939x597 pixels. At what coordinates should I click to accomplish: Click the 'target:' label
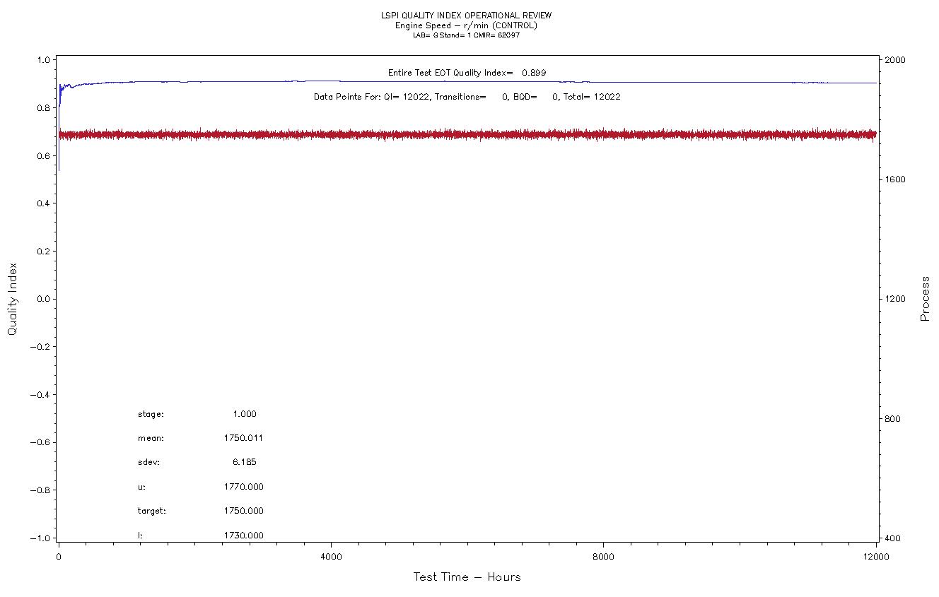click(152, 511)
